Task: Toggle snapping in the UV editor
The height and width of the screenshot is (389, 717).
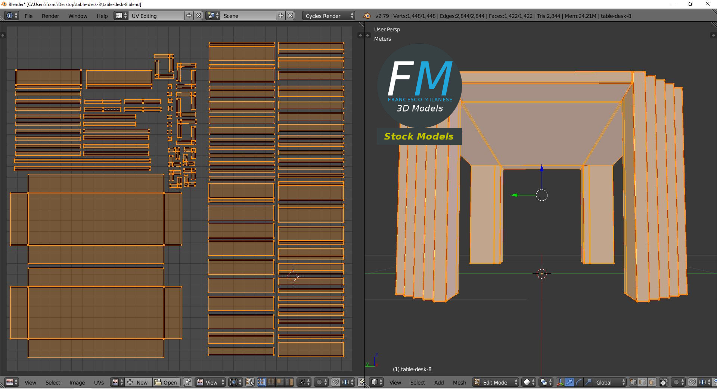Action: tap(335, 382)
